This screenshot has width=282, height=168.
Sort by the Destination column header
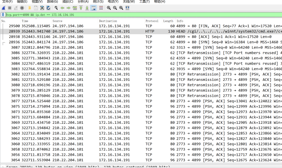(121, 21)
